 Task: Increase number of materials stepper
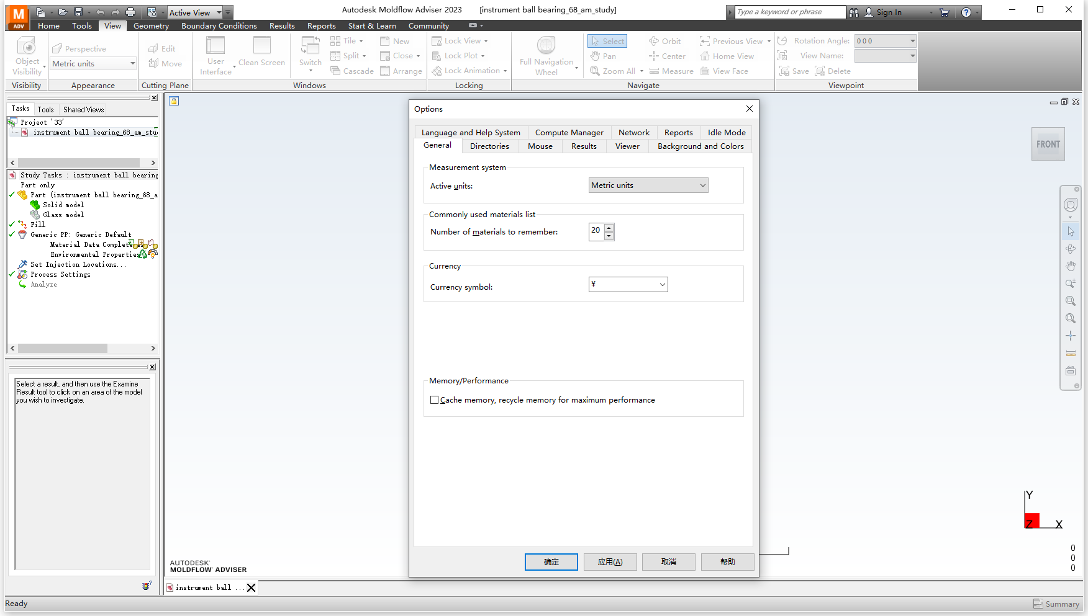pyautogui.click(x=609, y=228)
